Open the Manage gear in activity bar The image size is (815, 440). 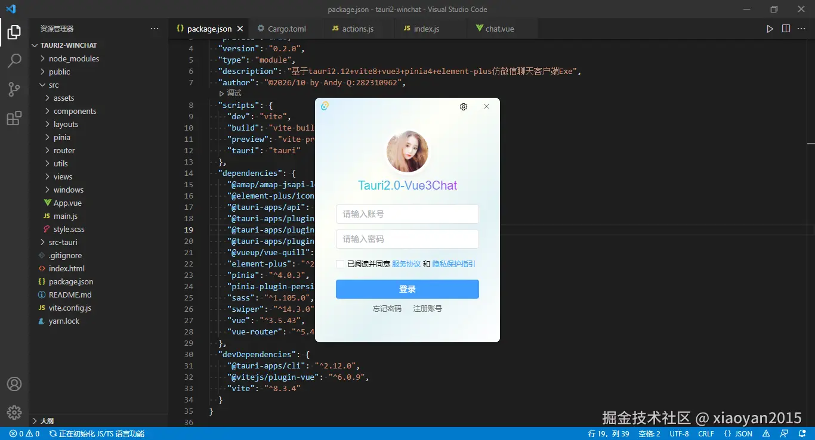click(x=14, y=413)
